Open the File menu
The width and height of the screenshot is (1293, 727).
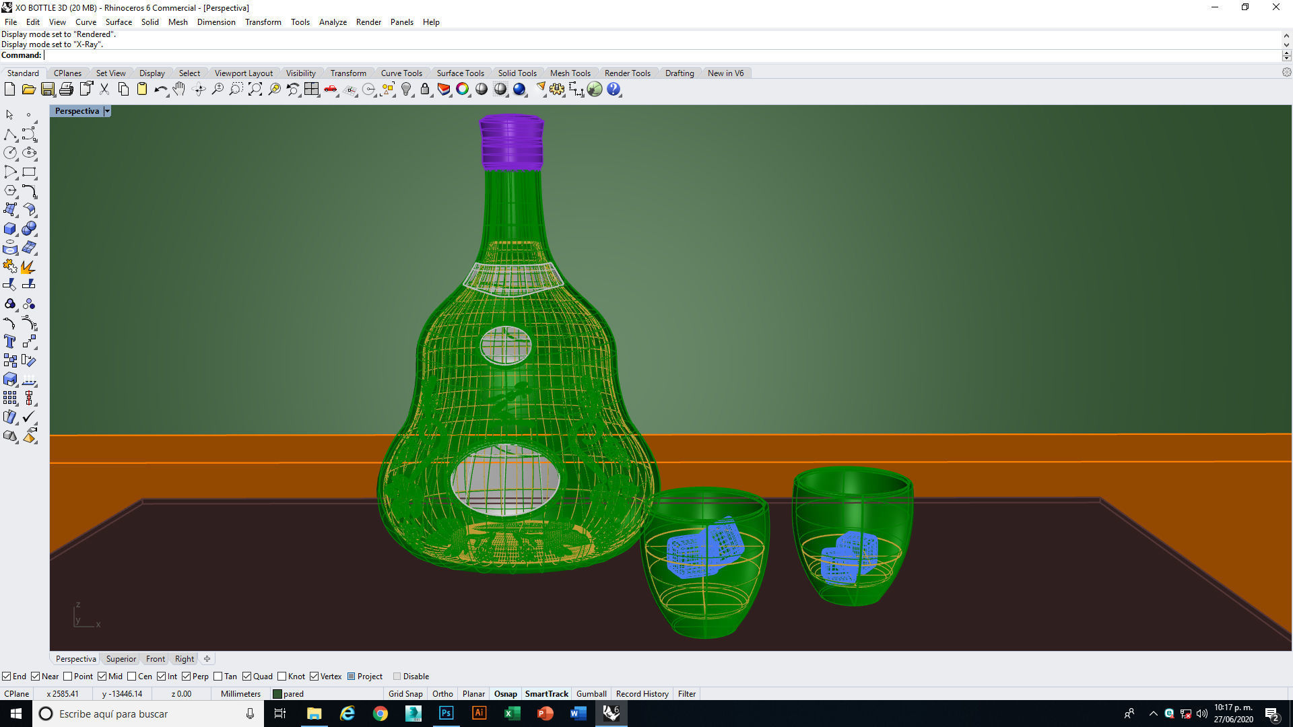click(x=11, y=22)
